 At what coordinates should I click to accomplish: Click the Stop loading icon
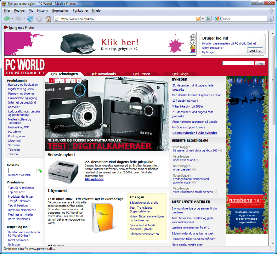[39, 19]
